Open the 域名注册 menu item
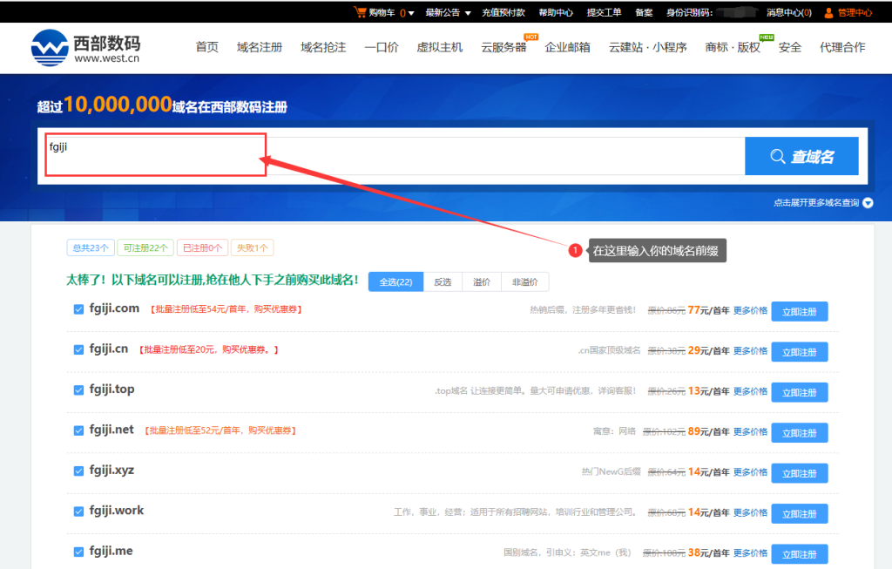Screen dimensions: 892x569 click(258, 49)
